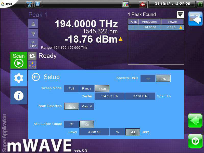Open help with the question mark icon
Viewport: 204px width, 153px height.
point(195,141)
